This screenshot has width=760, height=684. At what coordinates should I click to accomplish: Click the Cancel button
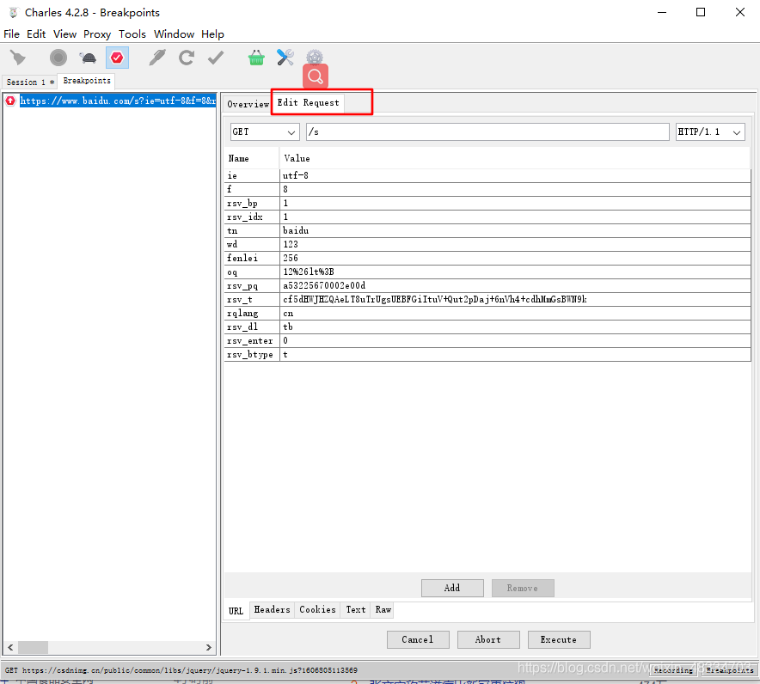418,639
